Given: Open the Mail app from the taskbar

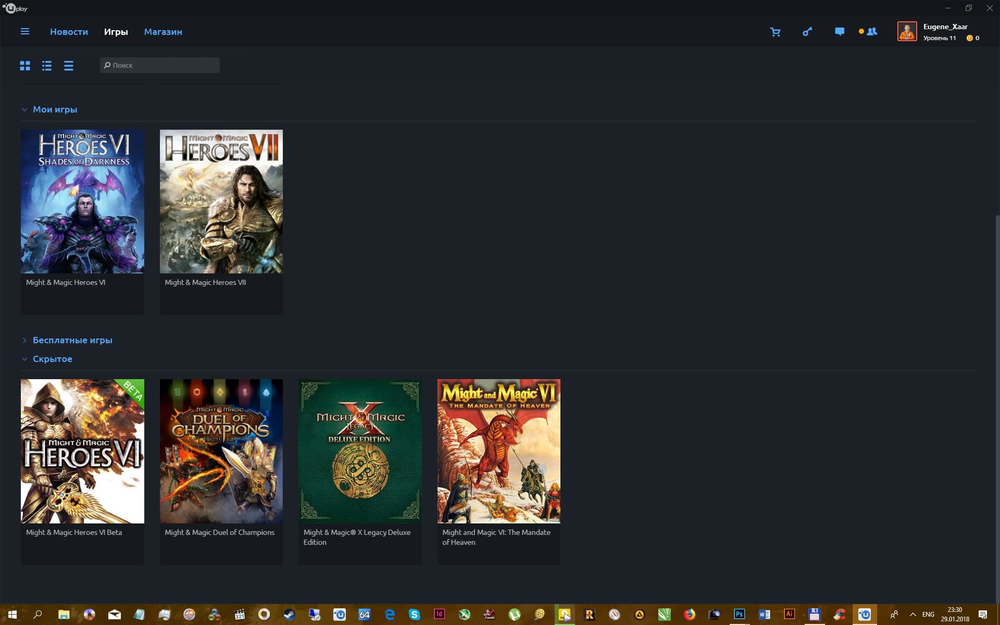Looking at the screenshot, I should click(x=114, y=615).
